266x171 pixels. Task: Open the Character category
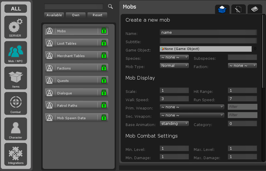pyautogui.click(x=16, y=129)
